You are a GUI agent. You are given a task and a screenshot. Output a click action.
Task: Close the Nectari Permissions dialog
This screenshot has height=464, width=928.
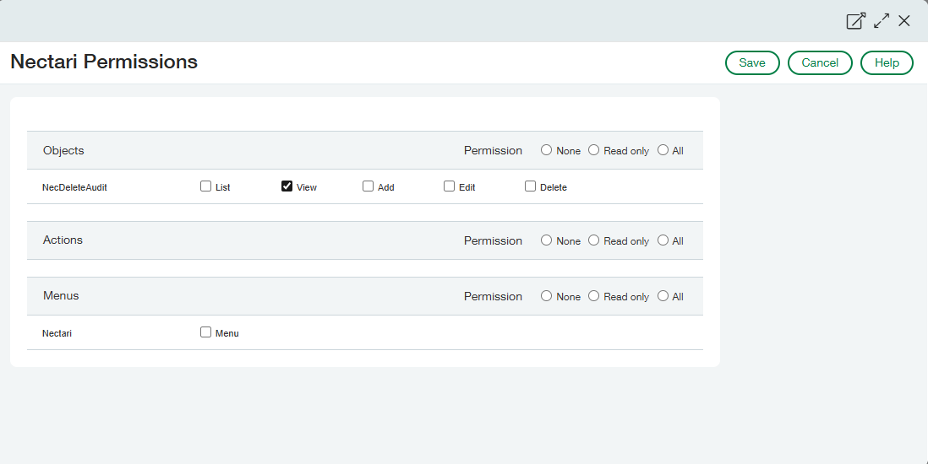[x=904, y=21]
